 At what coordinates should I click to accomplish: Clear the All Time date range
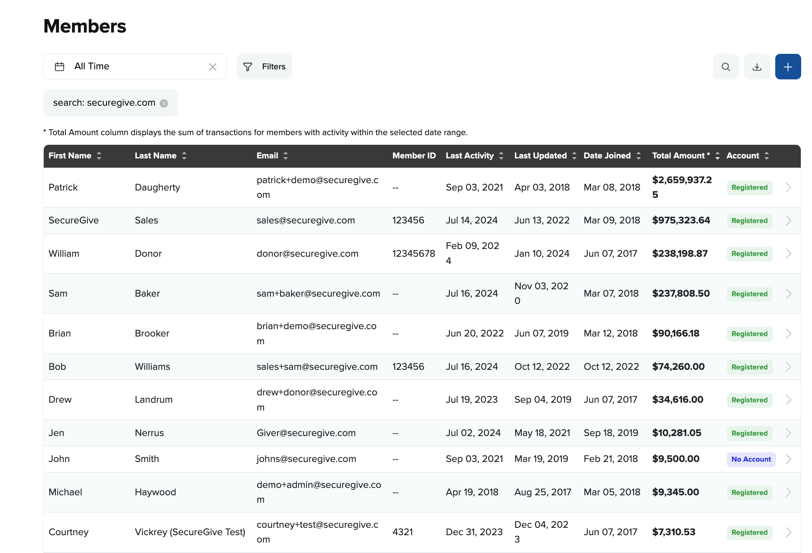click(x=212, y=67)
